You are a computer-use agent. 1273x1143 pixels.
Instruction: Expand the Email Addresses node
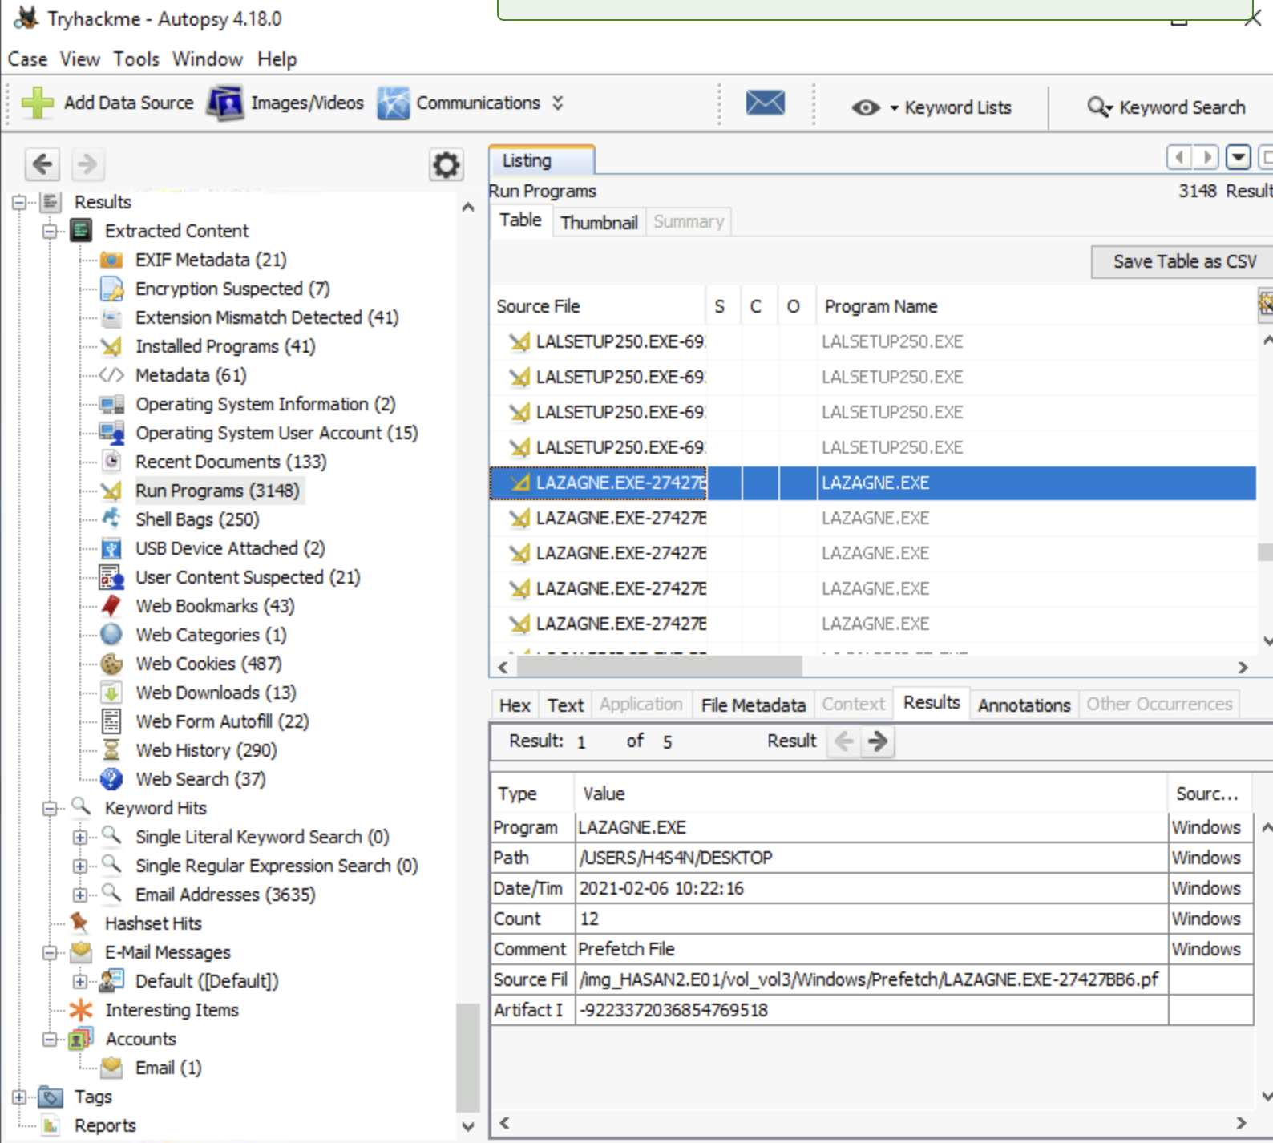coord(80,895)
